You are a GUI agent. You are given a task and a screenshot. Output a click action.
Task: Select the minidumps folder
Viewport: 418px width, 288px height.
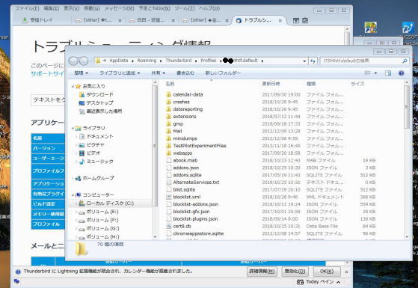pos(185,138)
